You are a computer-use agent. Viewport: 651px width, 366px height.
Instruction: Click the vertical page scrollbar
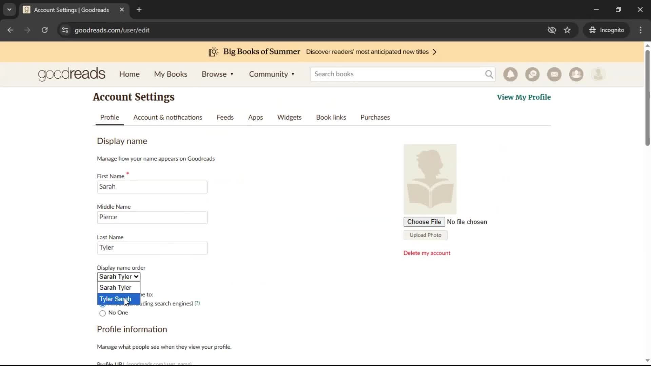[x=647, y=98]
